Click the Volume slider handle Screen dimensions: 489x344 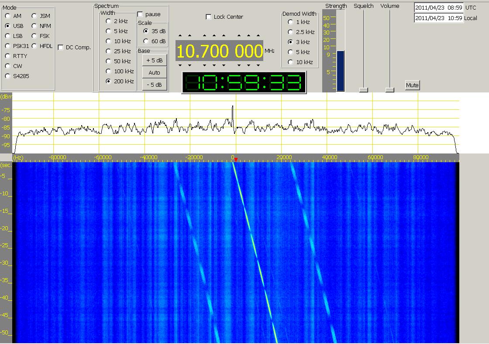click(x=390, y=90)
